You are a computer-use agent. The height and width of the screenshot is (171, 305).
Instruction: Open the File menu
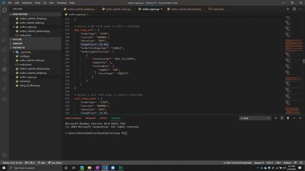tap(10, 3)
